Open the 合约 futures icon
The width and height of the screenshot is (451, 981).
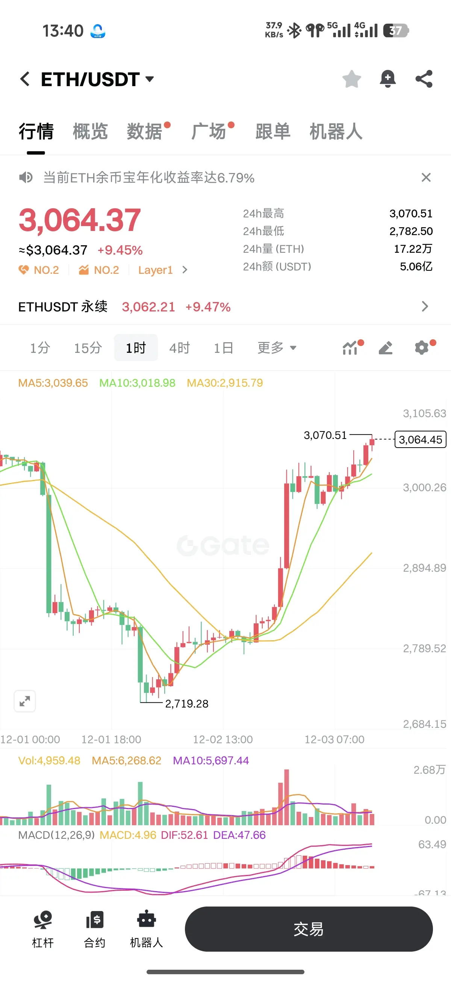point(94,929)
